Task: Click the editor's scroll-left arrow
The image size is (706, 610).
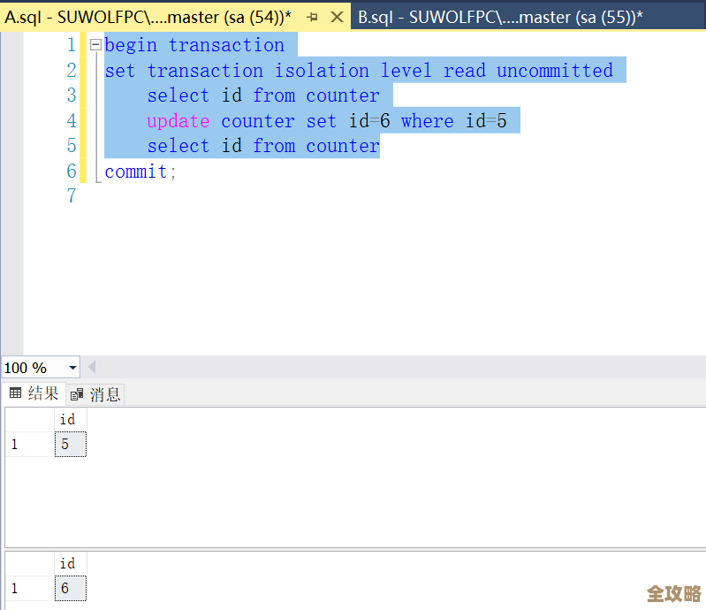Action: pos(92,367)
